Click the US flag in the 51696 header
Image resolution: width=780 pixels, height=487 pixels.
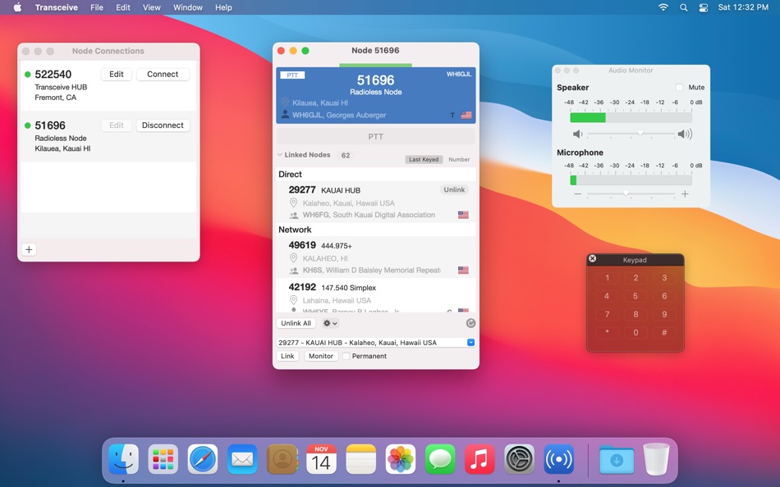click(466, 115)
